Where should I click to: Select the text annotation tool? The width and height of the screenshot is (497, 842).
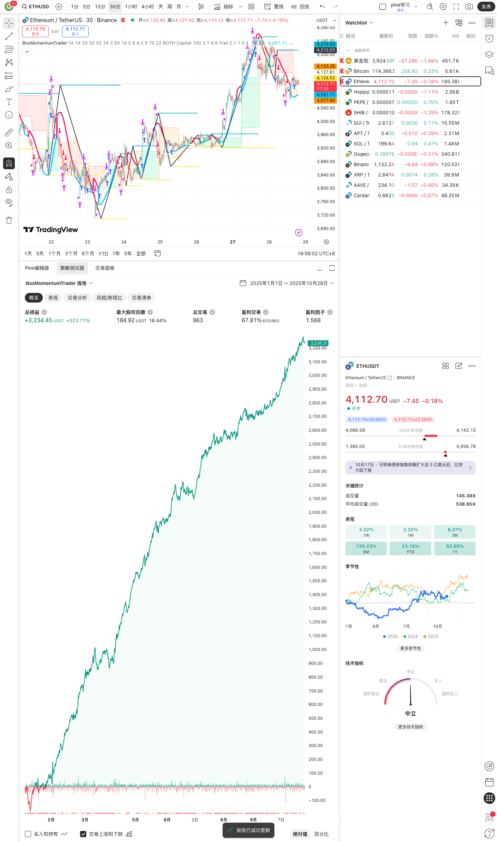pos(9,102)
